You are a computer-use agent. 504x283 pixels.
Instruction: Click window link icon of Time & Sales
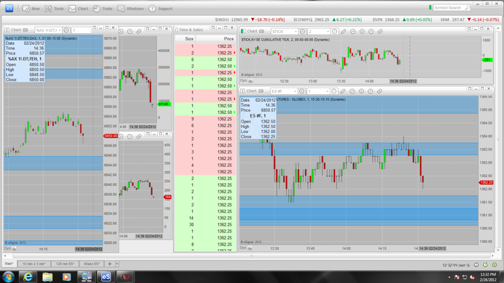(x=176, y=30)
